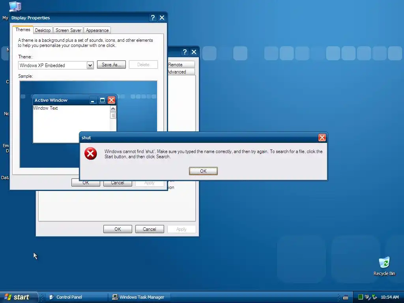Click the greyed Delete theme button
Screen dimensions: 404x303
coord(143,65)
